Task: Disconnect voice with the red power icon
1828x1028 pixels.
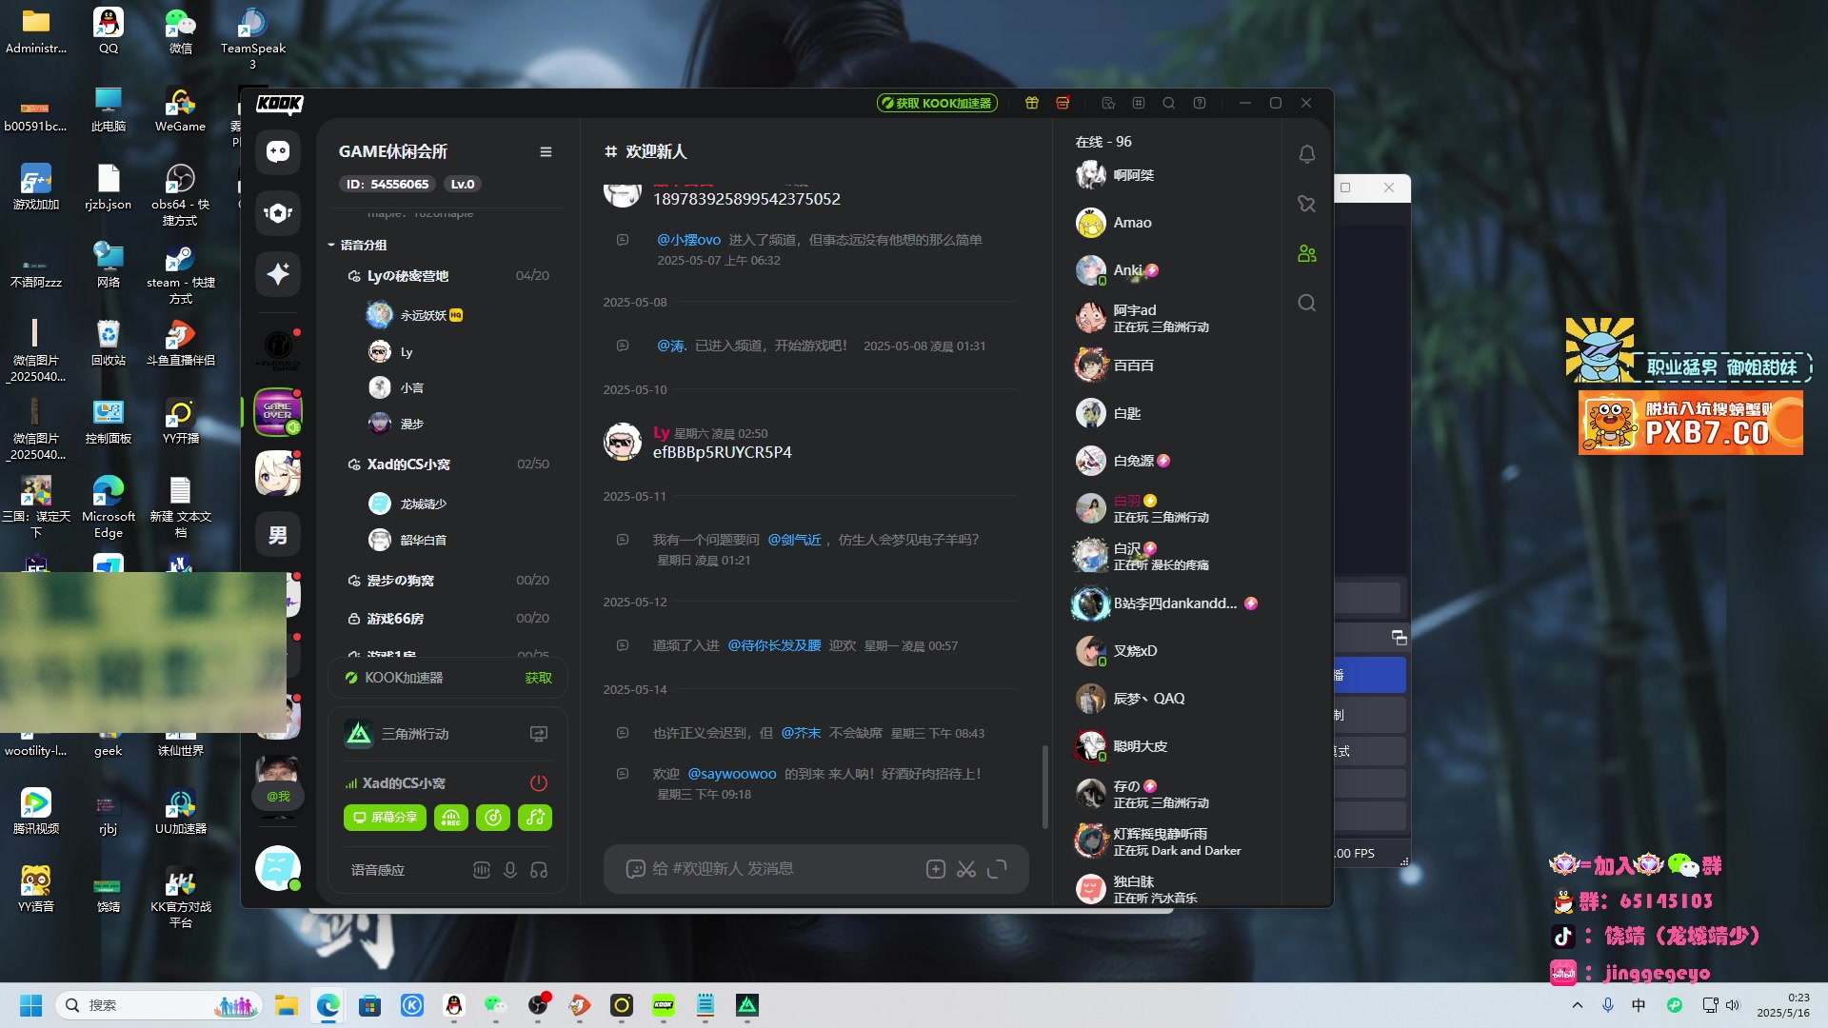Action: tap(539, 783)
